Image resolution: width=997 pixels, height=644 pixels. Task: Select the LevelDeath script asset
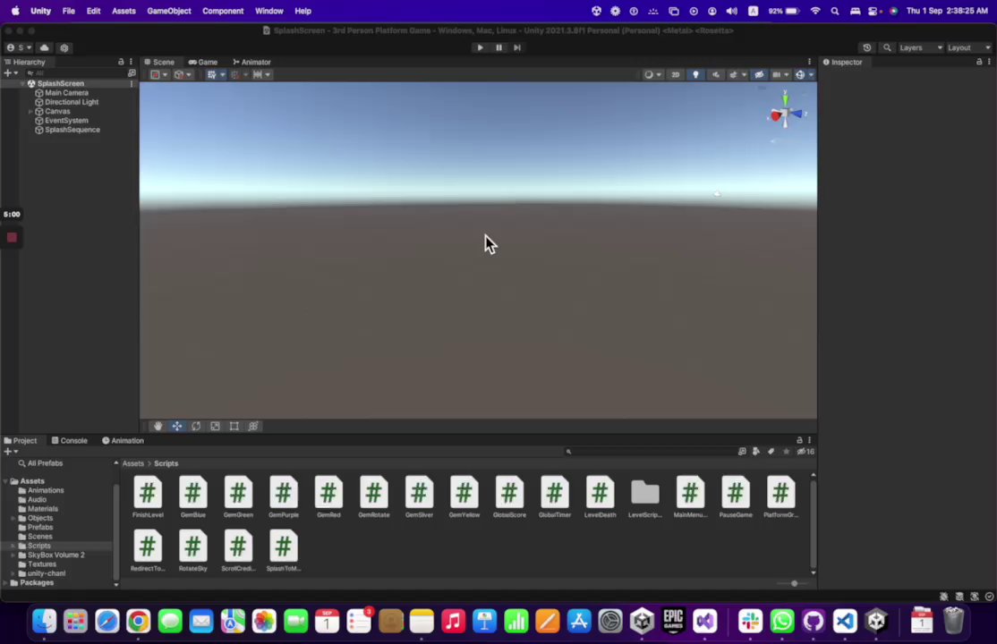pos(601,496)
